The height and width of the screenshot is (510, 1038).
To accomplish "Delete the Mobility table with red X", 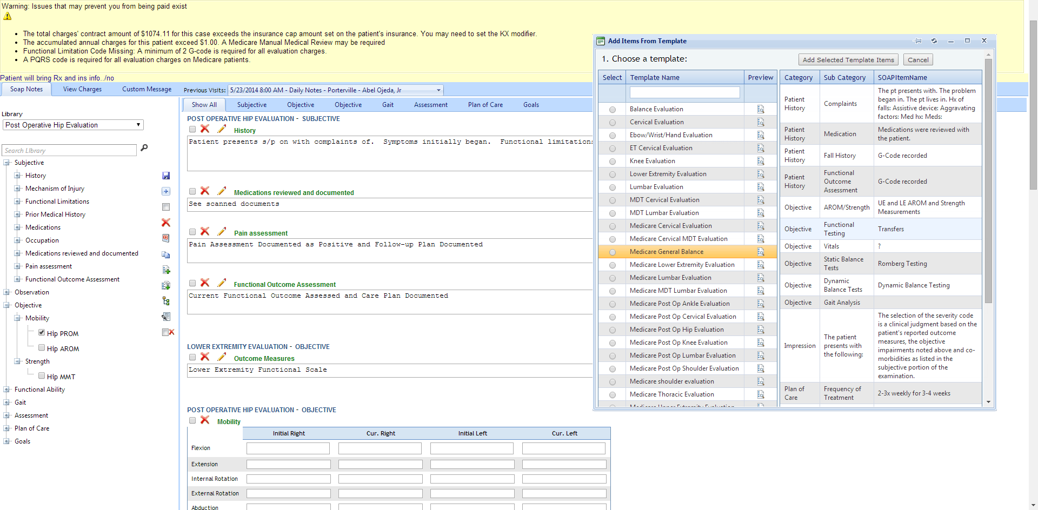I will pos(205,420).
